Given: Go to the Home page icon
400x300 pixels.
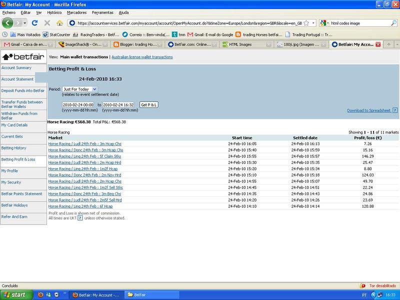Looking at the screenshot, I should pyautogui.click(x=59, y=23).
